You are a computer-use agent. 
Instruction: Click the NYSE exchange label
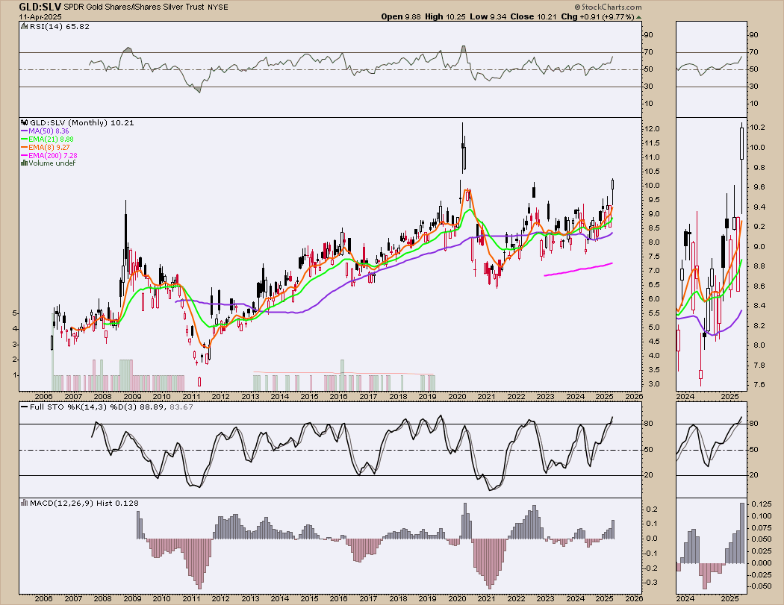(218, 7)
